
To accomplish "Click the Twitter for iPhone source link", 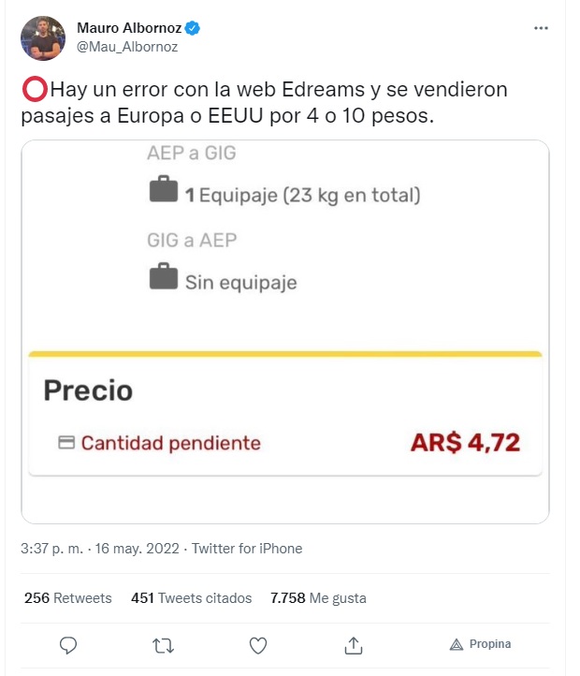I will [x=247, y=549].
